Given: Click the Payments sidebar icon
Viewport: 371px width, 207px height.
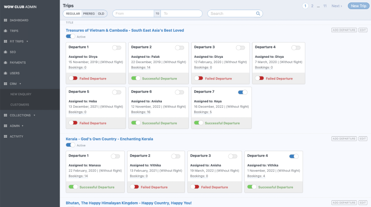Looking at the screenshot, I should click(5, 62).
